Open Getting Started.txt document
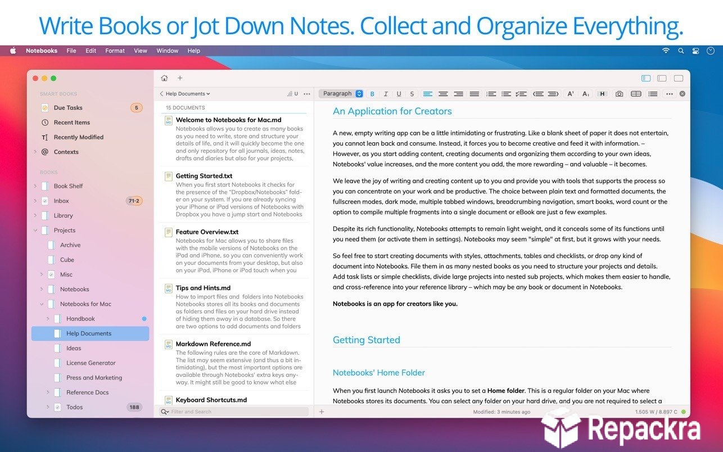Image resolution: width=723 pixels, height=452 pixels. [234, 195]
